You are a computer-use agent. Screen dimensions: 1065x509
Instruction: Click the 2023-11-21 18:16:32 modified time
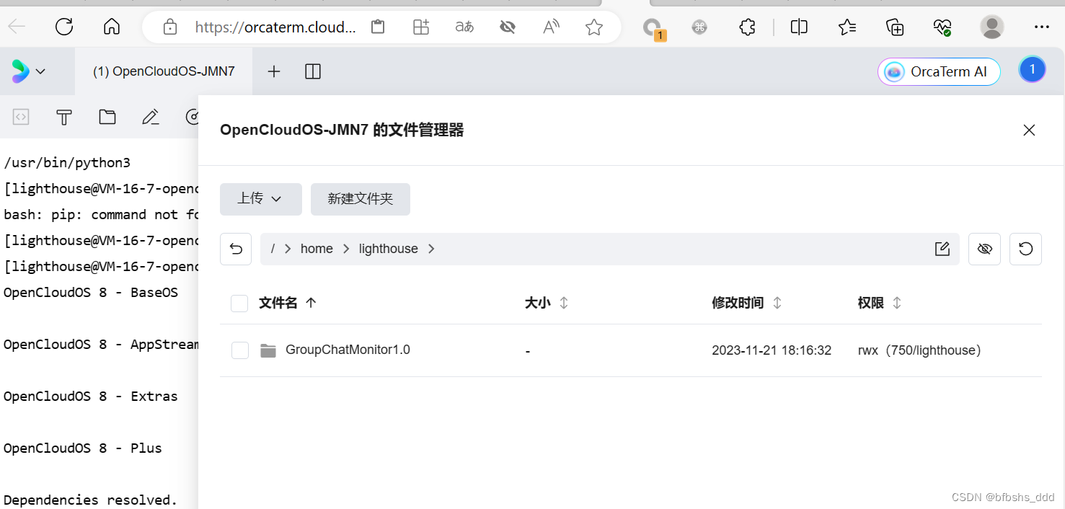pyautogui.click(x=772, y=350)
